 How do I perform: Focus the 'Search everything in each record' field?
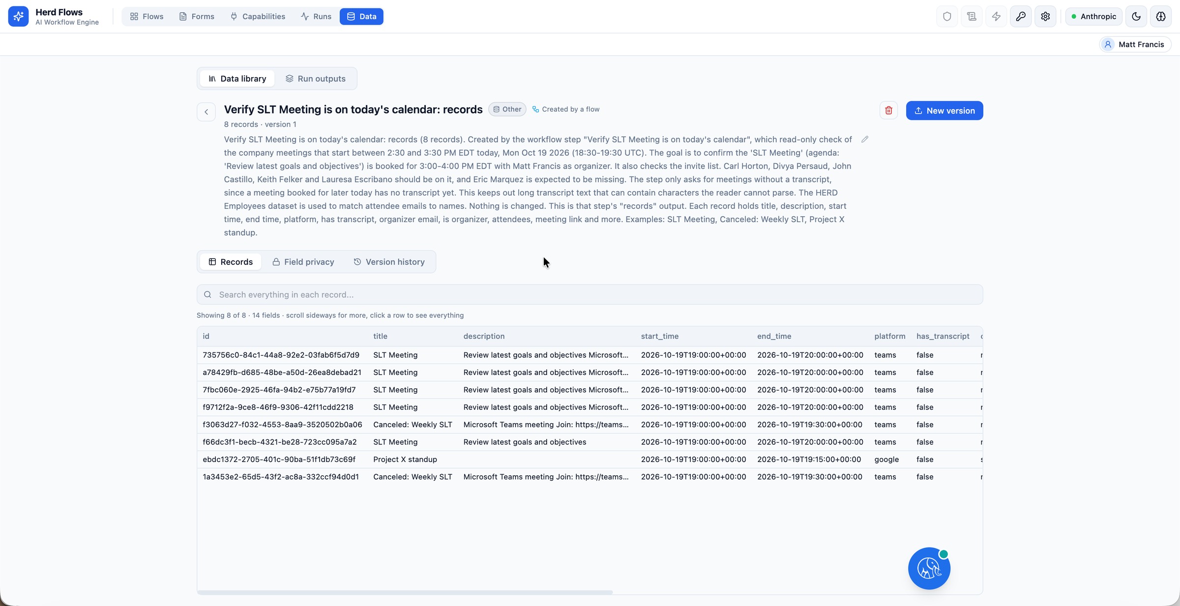590,294
